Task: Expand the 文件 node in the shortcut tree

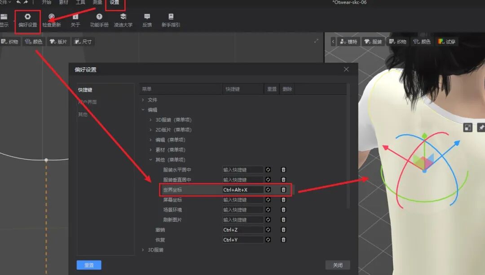Action: [x=144, y=100]
